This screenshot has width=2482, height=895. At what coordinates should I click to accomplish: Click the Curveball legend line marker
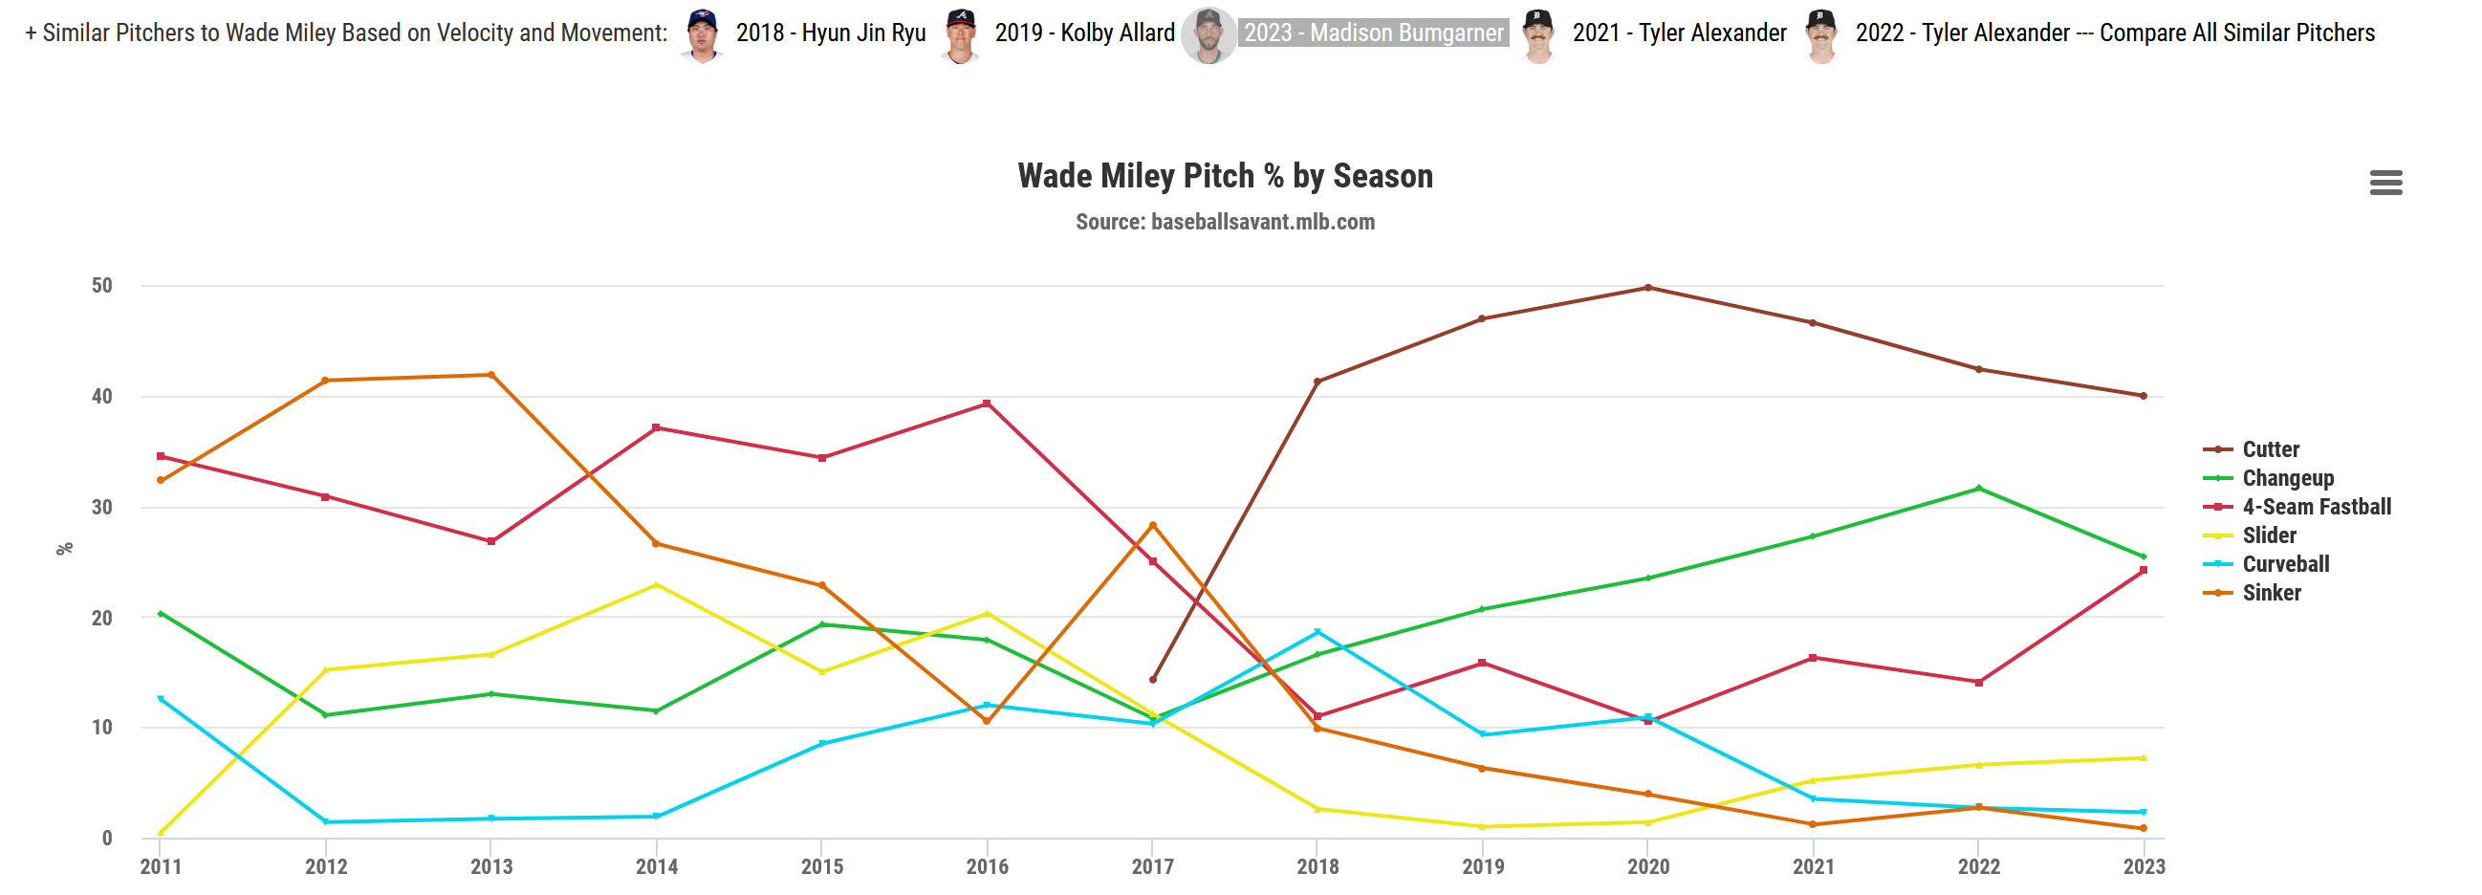coord(2218,564)
